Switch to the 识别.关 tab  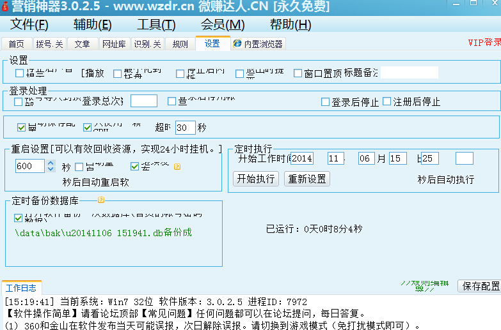tap(147, 44)
